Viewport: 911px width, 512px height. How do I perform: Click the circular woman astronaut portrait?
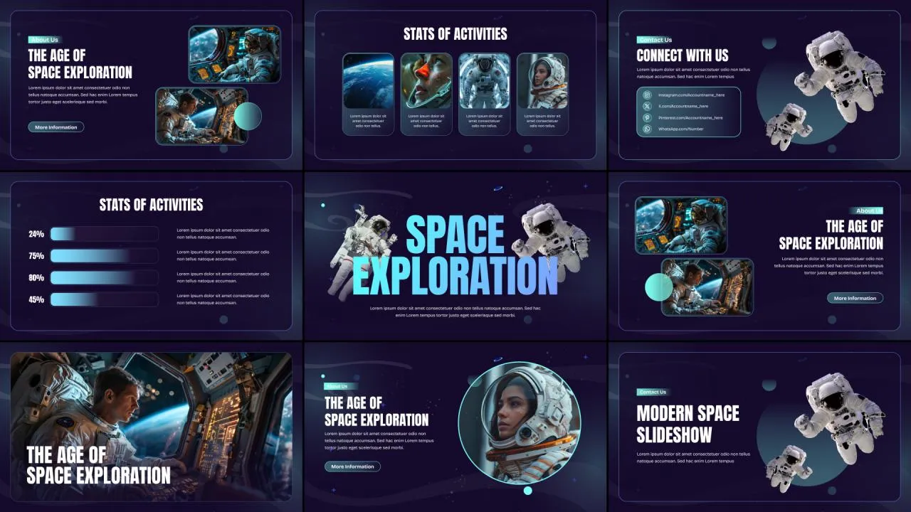point(520,424)
